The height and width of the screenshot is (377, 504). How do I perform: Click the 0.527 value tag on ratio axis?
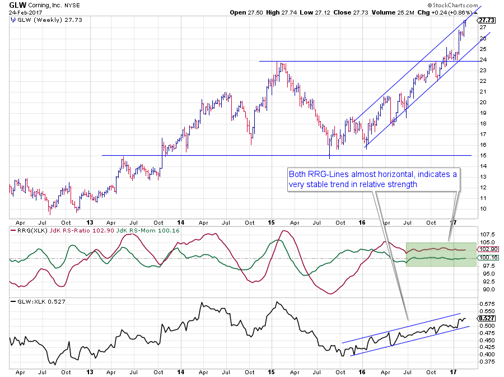(x=487, y=318)
